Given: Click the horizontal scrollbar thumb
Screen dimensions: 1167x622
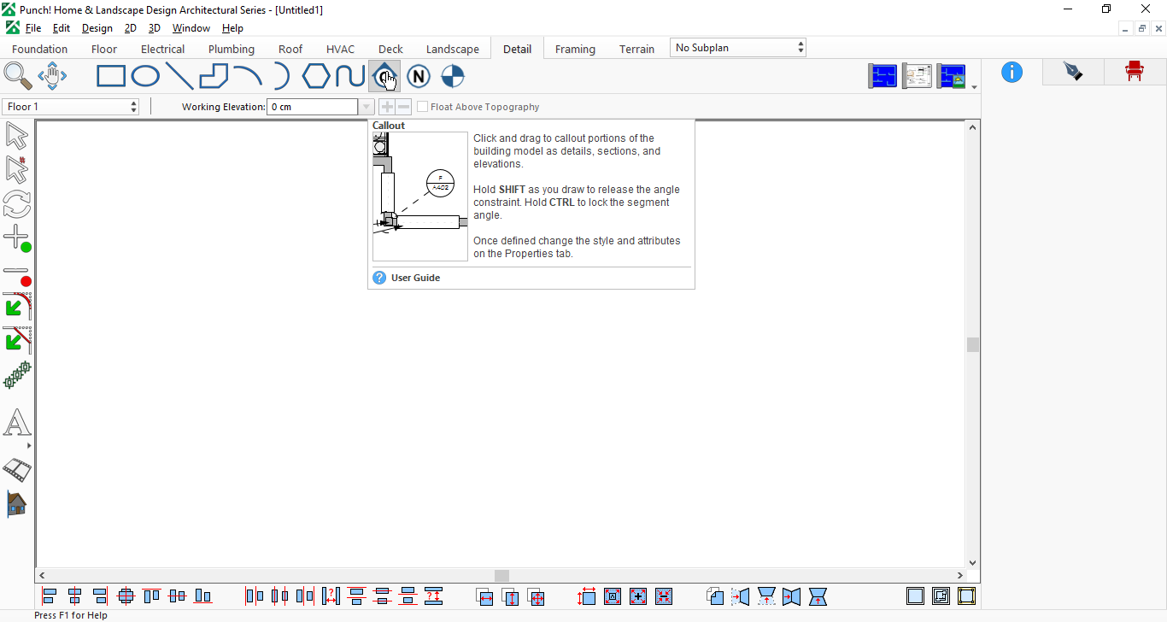Looking at the screenshot, I should click(502, 576).
